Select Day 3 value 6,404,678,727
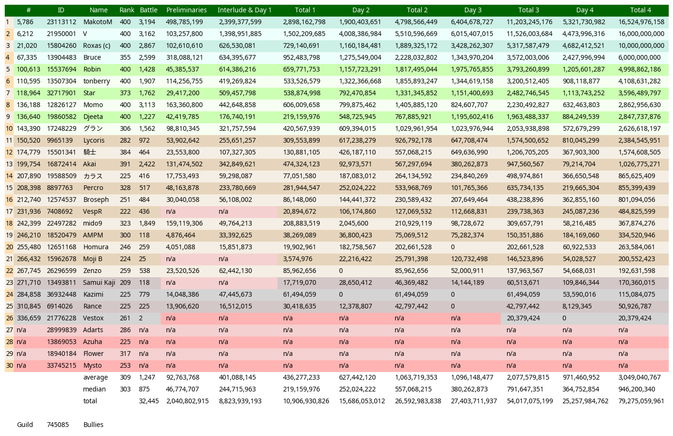673x436 pixels. pyautogui.click(x=472, y=22)
